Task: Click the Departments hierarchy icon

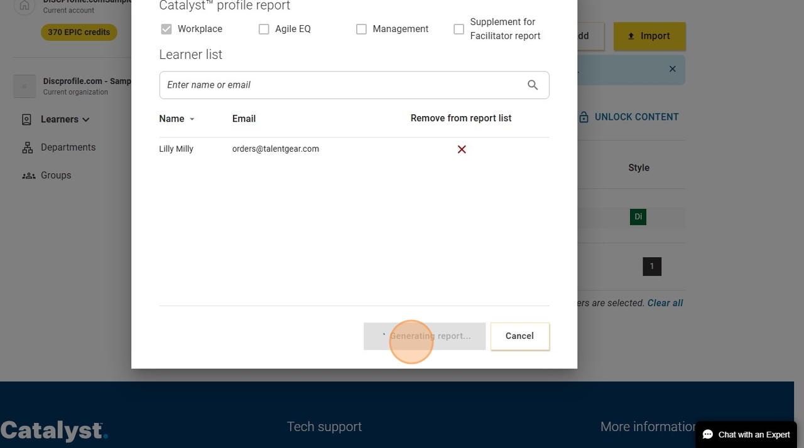Action: click(27, 147)
